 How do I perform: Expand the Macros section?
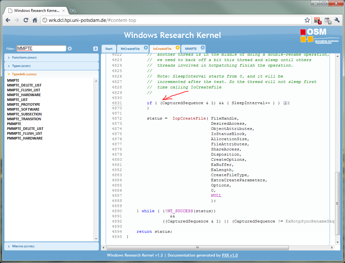pyautogui.click(x=51, y=246)
